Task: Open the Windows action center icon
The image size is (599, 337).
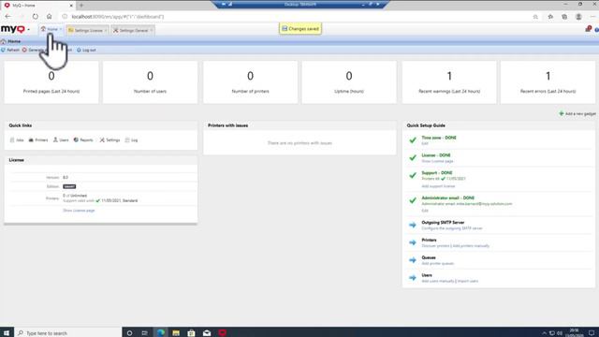Action: [x=592, y=333]
